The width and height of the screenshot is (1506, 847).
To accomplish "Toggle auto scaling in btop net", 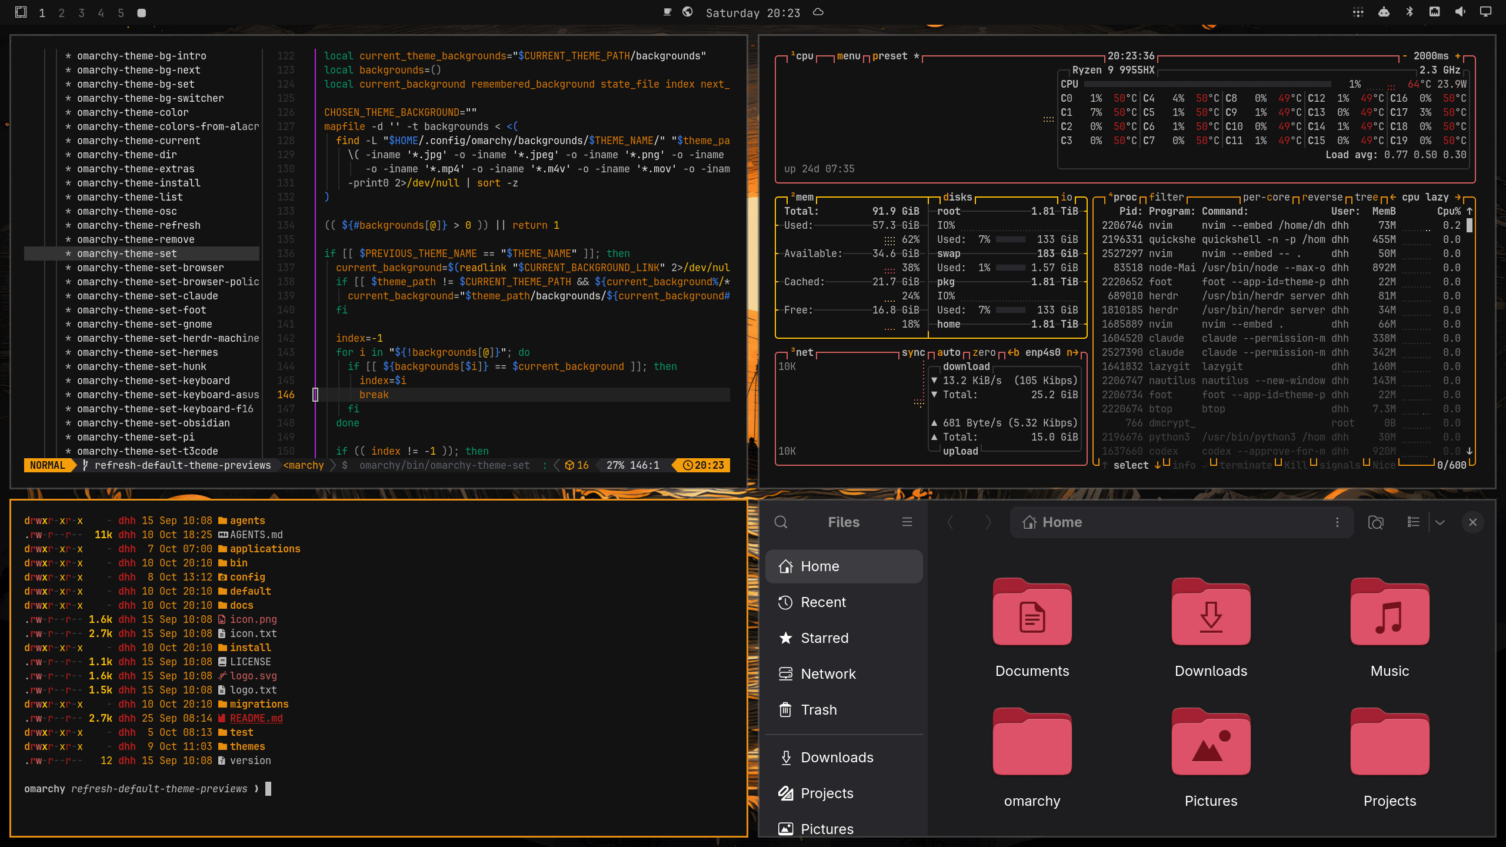I will tap(948, 352).
